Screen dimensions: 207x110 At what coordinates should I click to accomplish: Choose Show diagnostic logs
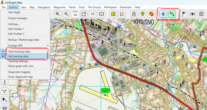pos(25,77)
